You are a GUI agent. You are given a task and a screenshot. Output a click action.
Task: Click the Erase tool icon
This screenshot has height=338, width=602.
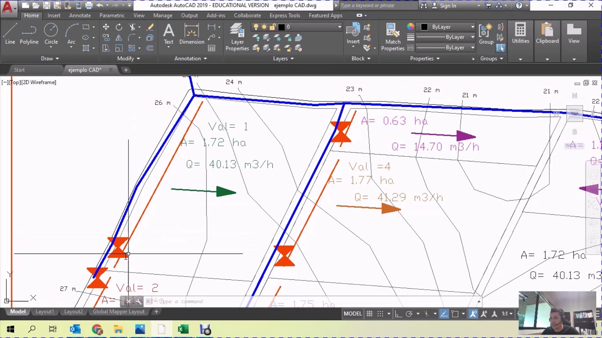(x=150, y=27)
